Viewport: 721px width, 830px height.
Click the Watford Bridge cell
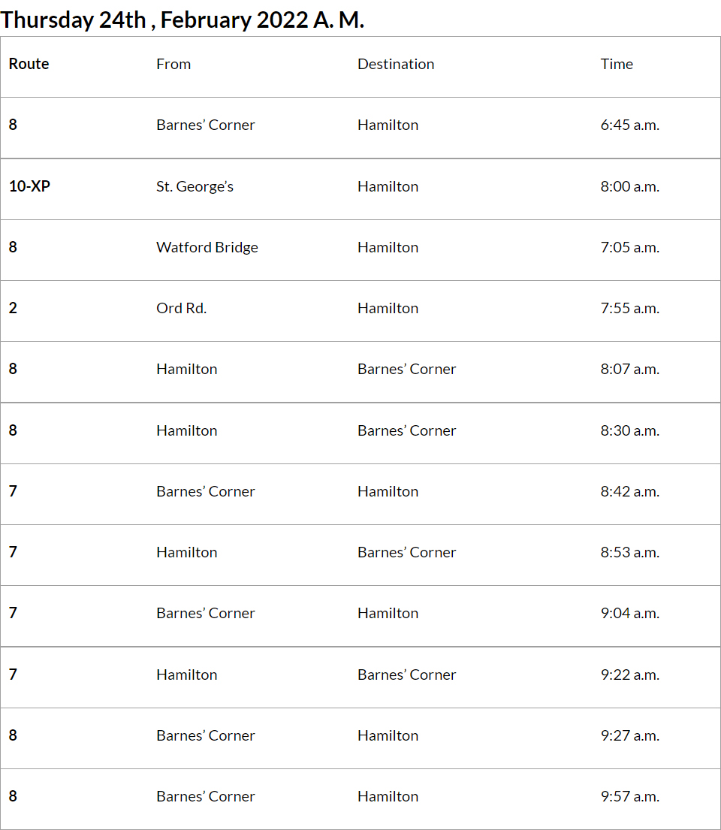click(207, 247)
